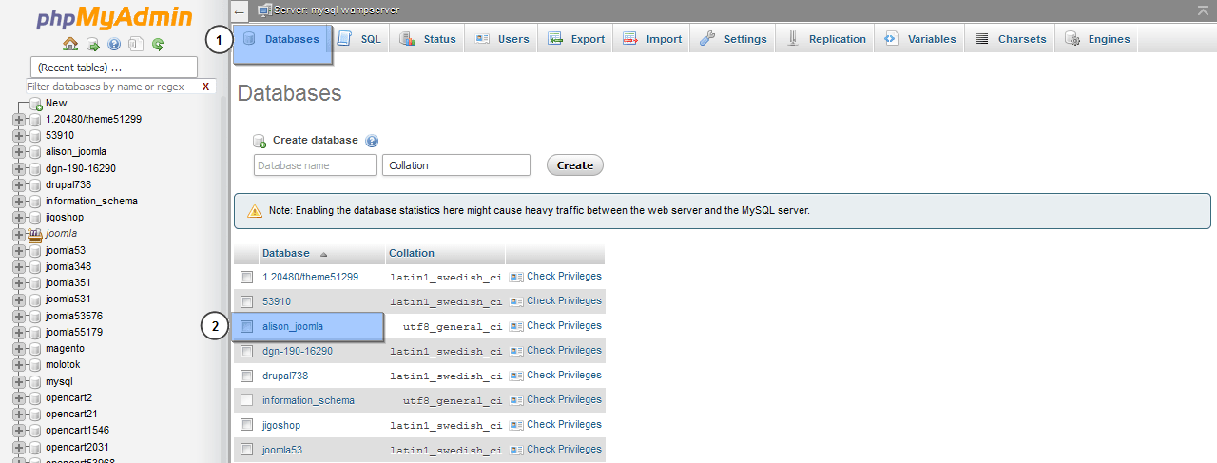Go to phpMyAdmin Home via house icon

tap(70, 44)
